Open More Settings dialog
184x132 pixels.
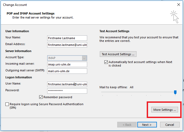click(x=165, y=110)
